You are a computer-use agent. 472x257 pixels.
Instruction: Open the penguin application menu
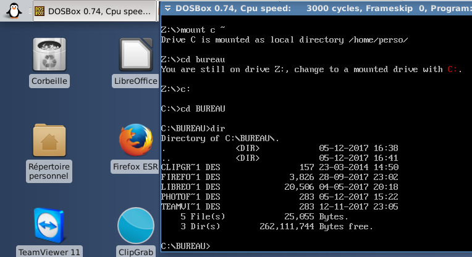[14, 10]
